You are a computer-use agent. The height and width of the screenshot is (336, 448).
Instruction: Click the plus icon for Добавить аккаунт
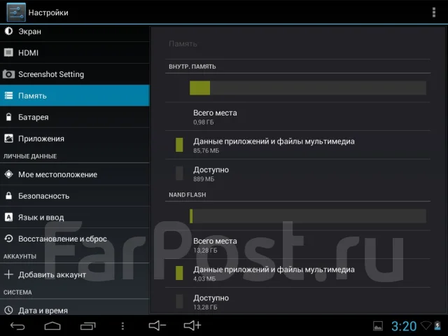coord(8,274)
